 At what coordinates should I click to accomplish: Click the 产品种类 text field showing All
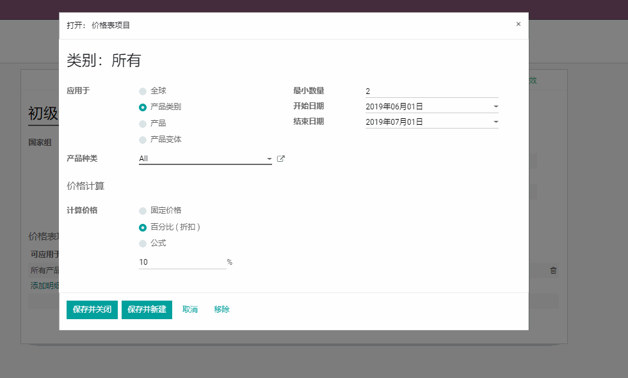[x=201, y=159]
